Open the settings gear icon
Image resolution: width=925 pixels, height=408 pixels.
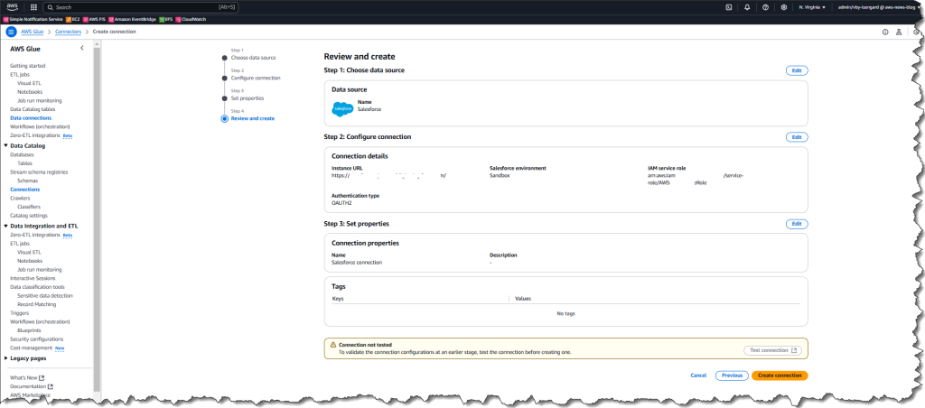(x=783, y=7)
